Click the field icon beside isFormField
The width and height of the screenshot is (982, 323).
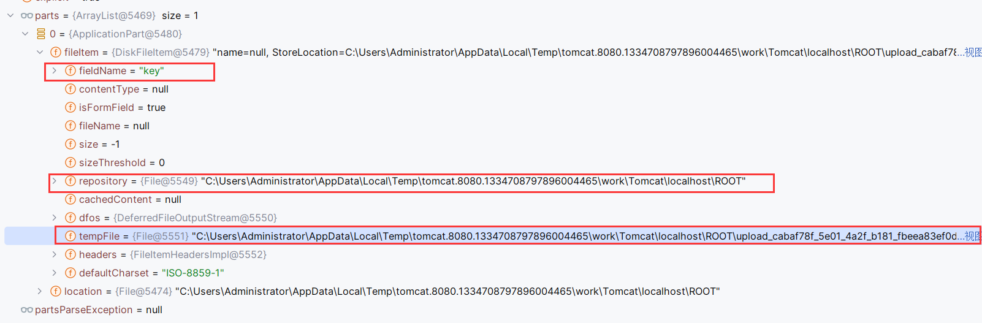[x=70, y=107]
